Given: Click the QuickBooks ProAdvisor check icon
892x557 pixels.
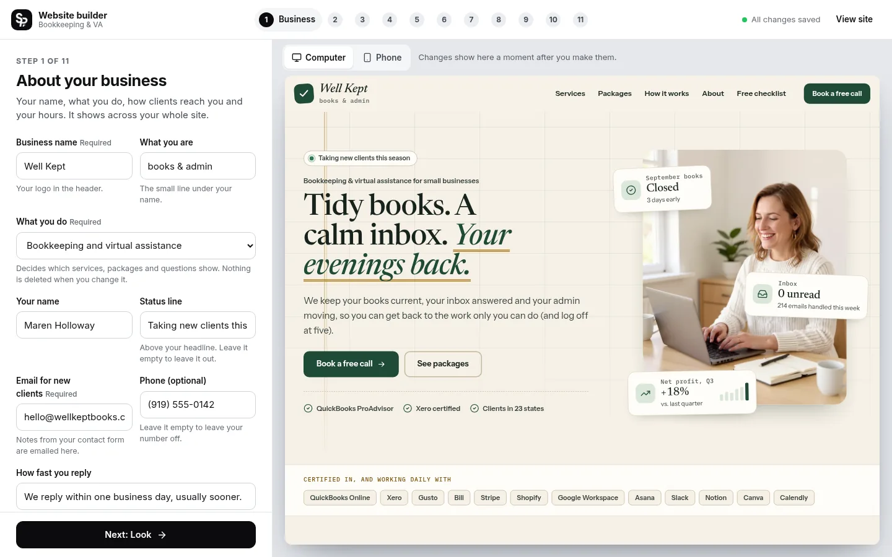Looking at the screenshot, I should click(x=308, y=408).
